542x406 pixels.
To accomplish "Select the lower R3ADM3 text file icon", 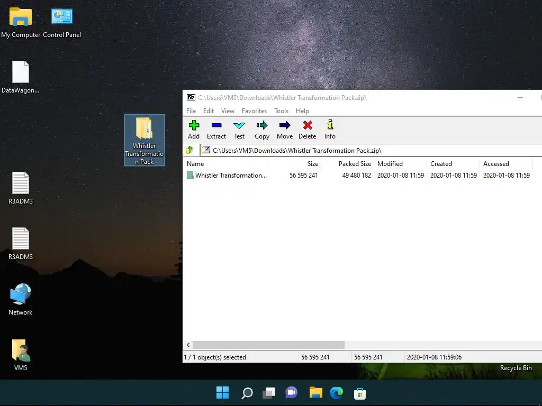I will 21,244.
